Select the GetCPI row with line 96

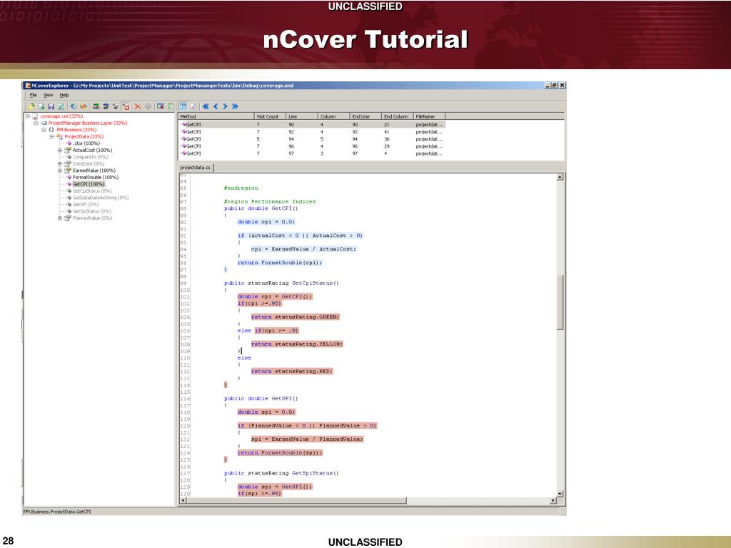[x=312, y=146]
